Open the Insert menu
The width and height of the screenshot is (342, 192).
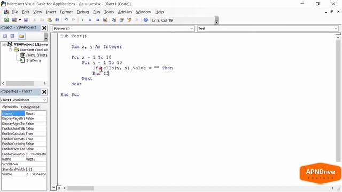[x=51, y=12]
